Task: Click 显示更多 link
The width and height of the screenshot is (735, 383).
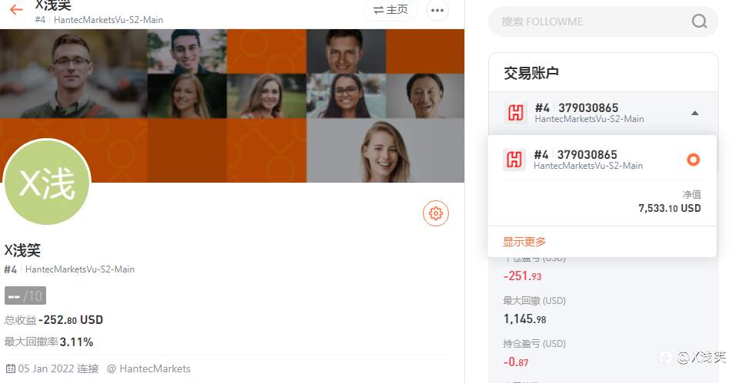Action: click(x=524, y=242)
